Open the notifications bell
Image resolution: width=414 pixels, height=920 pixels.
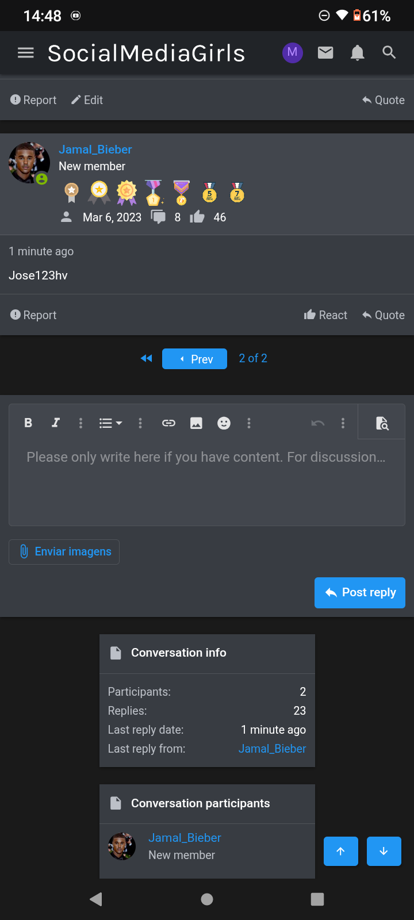[357, 53]
